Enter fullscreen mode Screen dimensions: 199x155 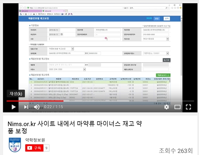[188, 107]
